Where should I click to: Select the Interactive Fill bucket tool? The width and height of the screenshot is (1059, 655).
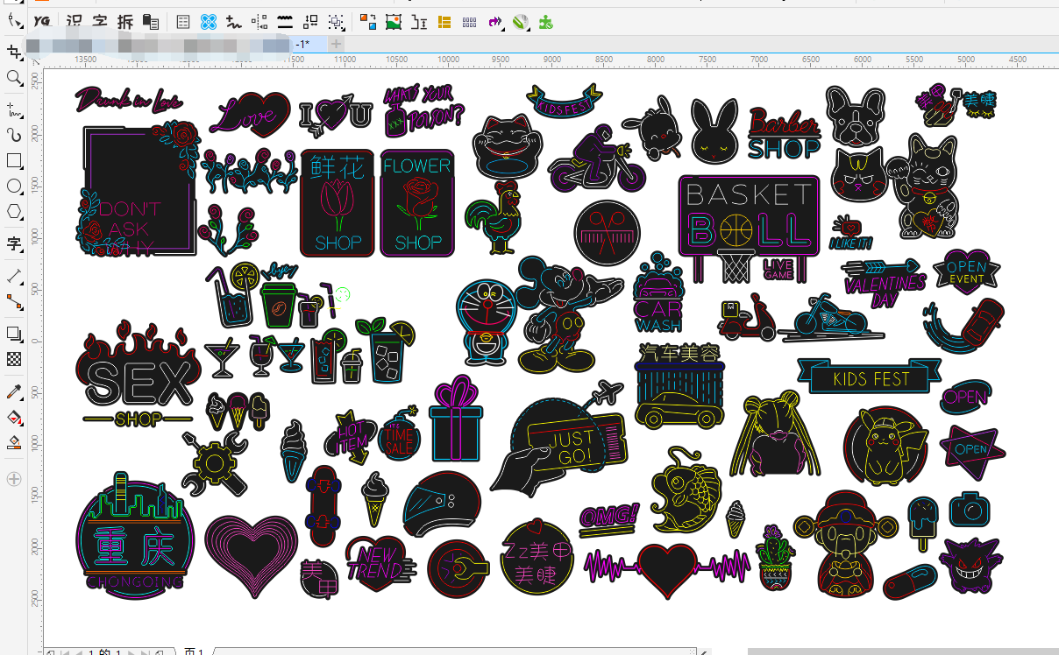tap(13, 417)
